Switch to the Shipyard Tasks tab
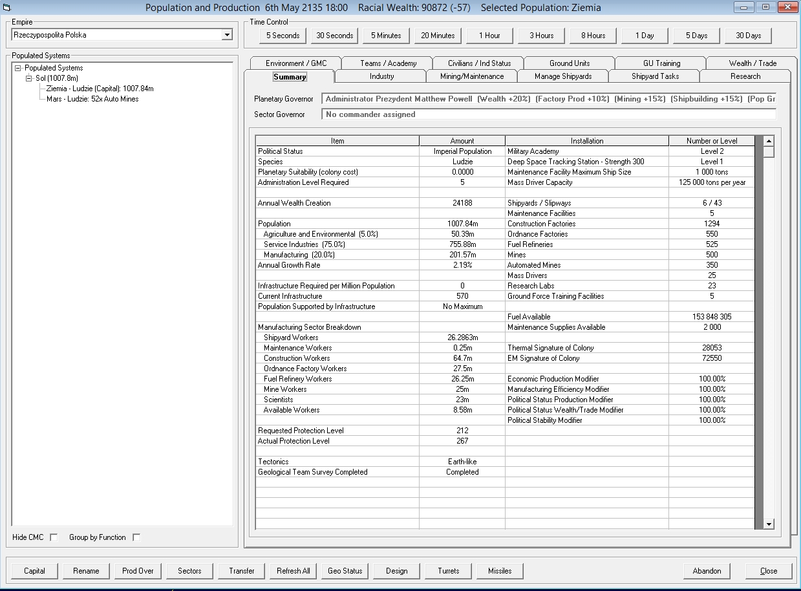 point(655,76)
